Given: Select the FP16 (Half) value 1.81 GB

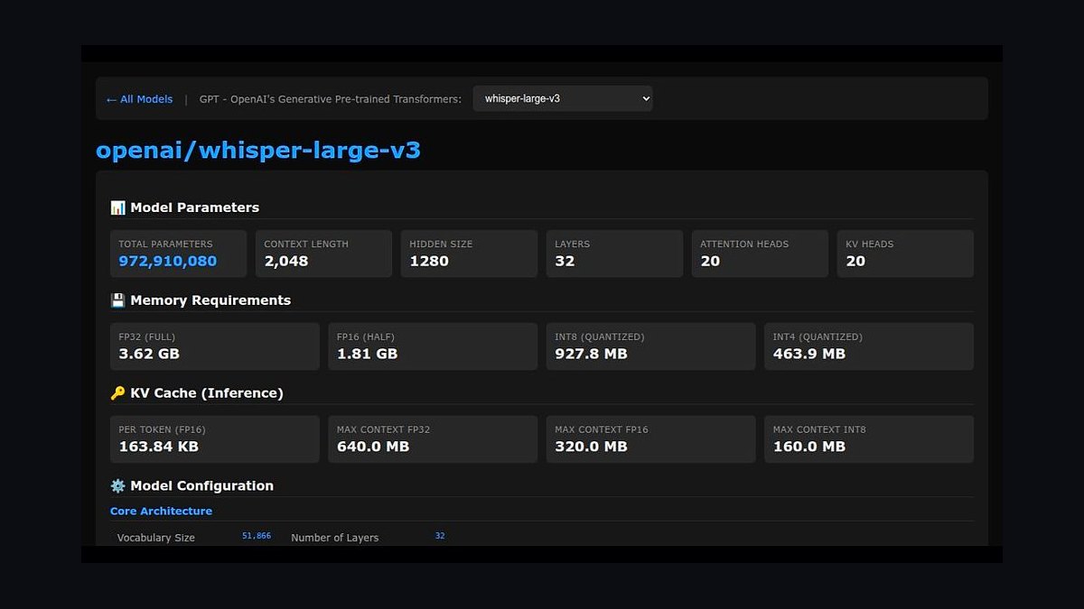Looking at the screenshot, I should tap(368, 354).
